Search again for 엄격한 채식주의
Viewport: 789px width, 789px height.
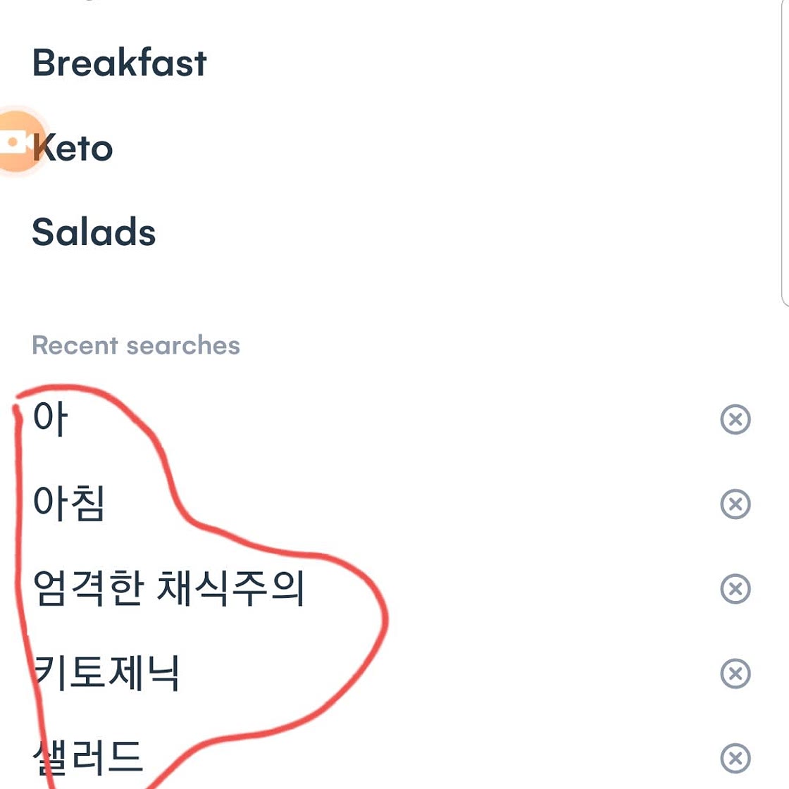click(168, 588)
